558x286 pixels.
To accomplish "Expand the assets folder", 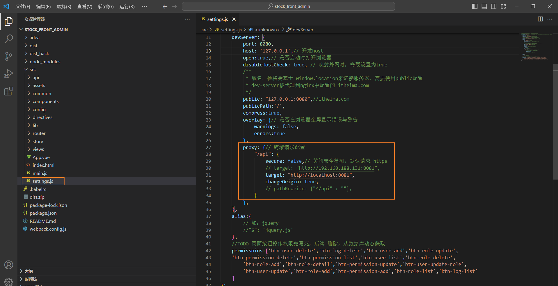I will click(x=107, y=85).
